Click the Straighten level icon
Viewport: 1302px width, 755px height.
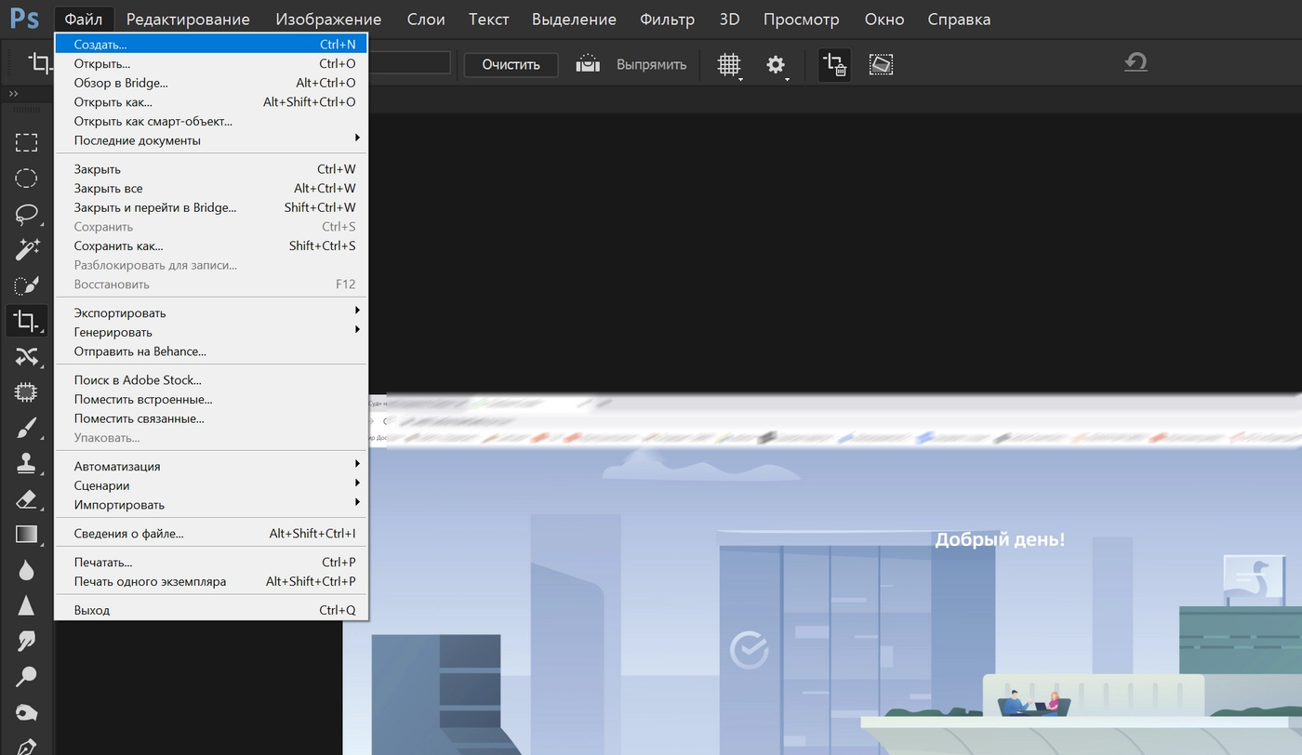click(588, 64)
